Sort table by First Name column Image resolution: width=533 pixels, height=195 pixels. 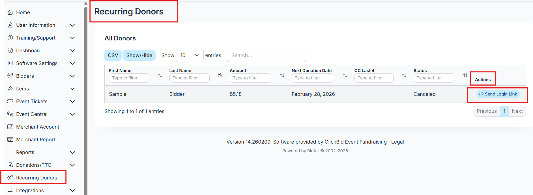coord(160,75)
